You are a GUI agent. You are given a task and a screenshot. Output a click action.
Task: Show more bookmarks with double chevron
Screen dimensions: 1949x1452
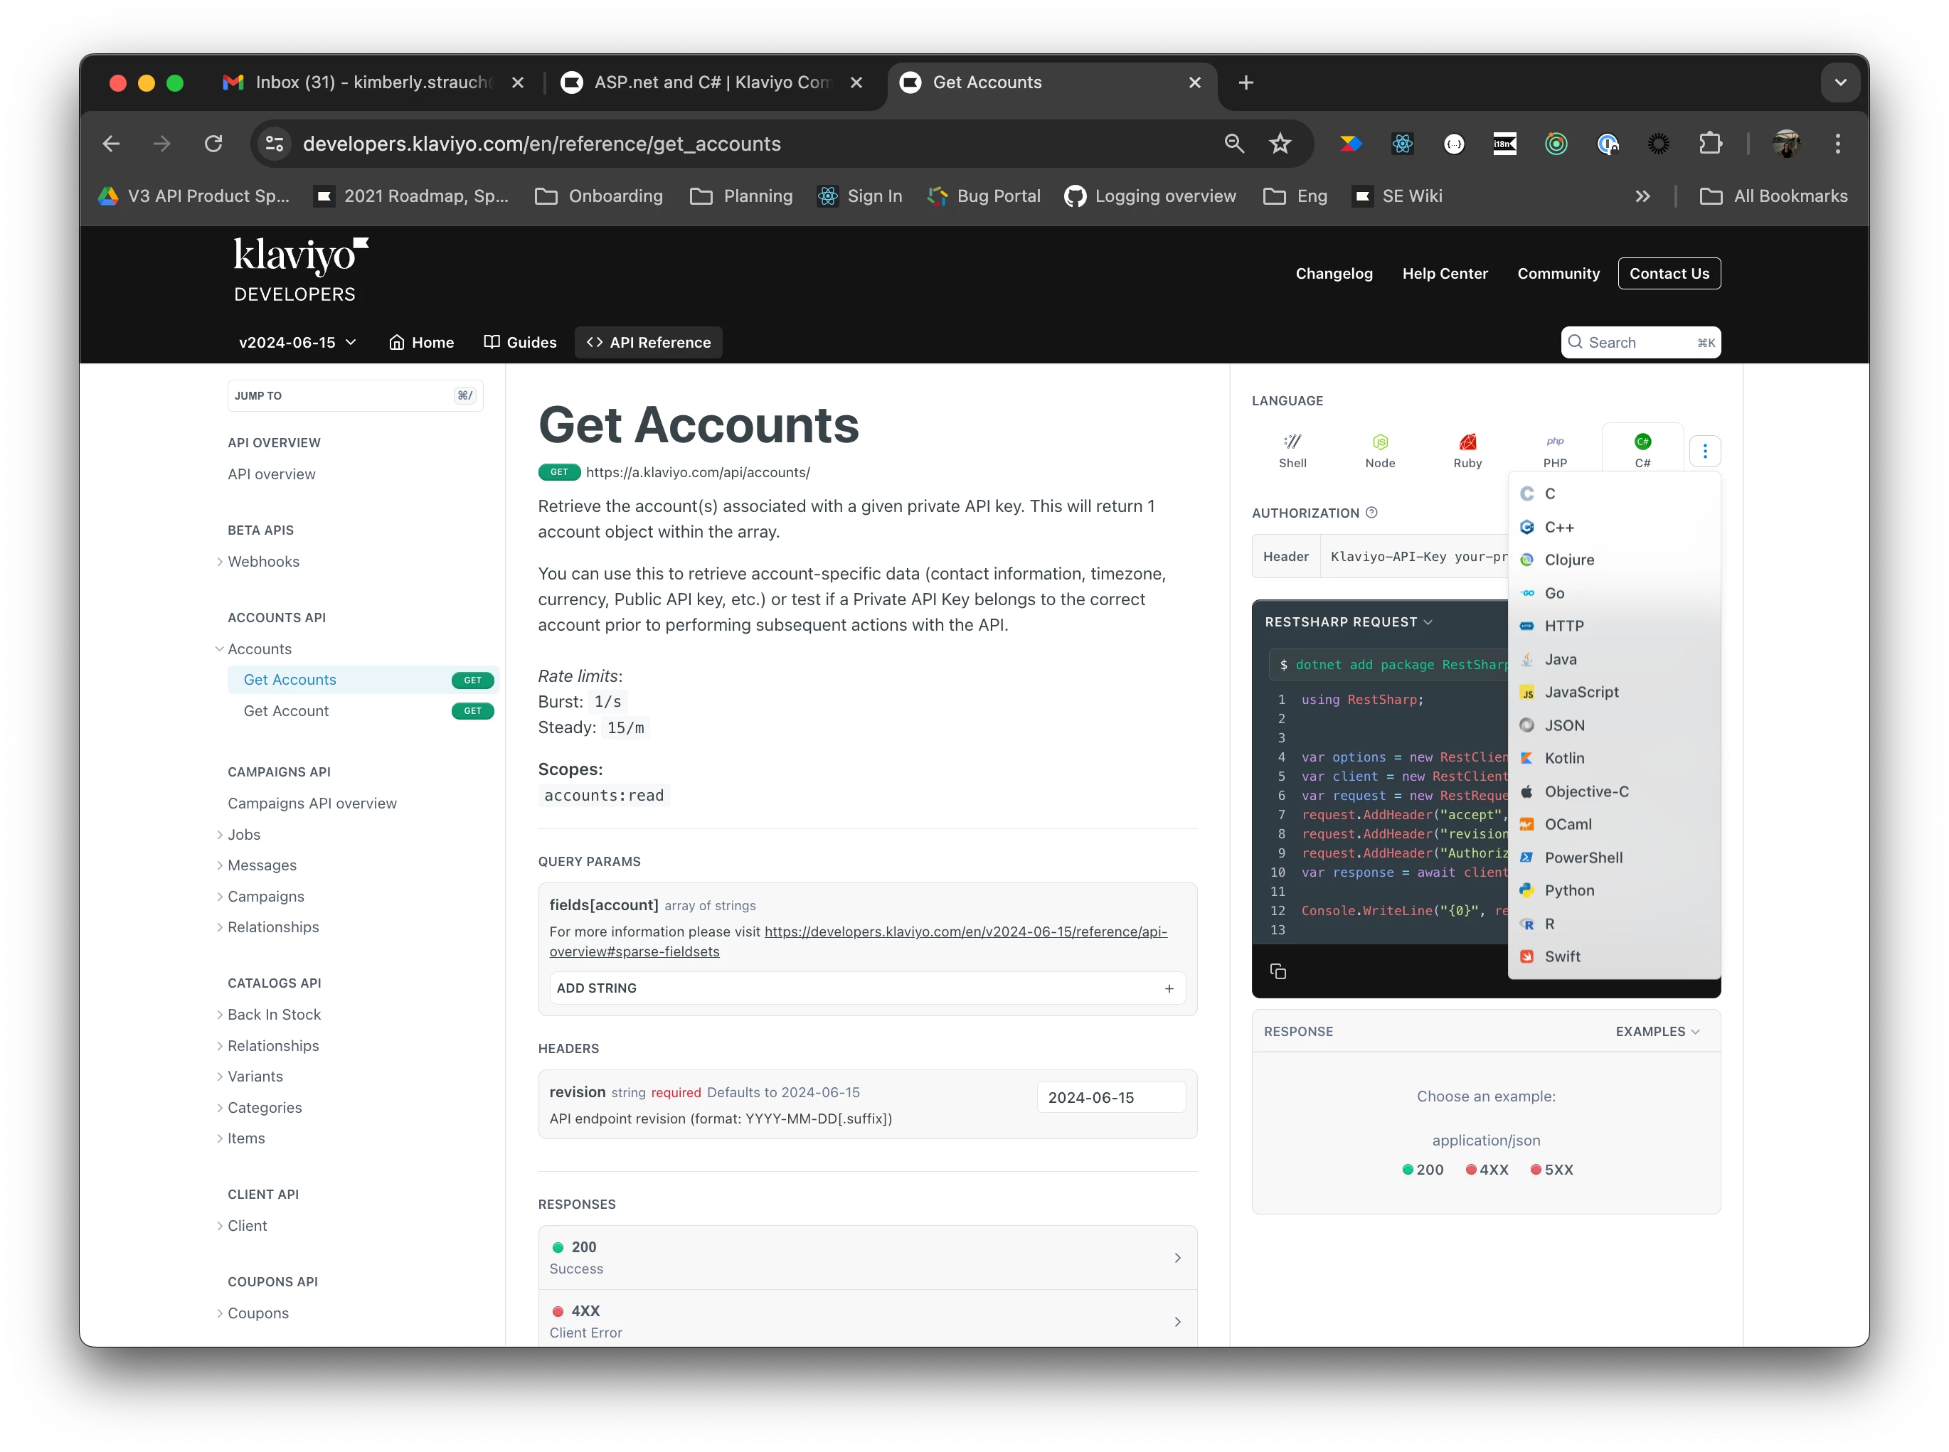point(1642,196)
